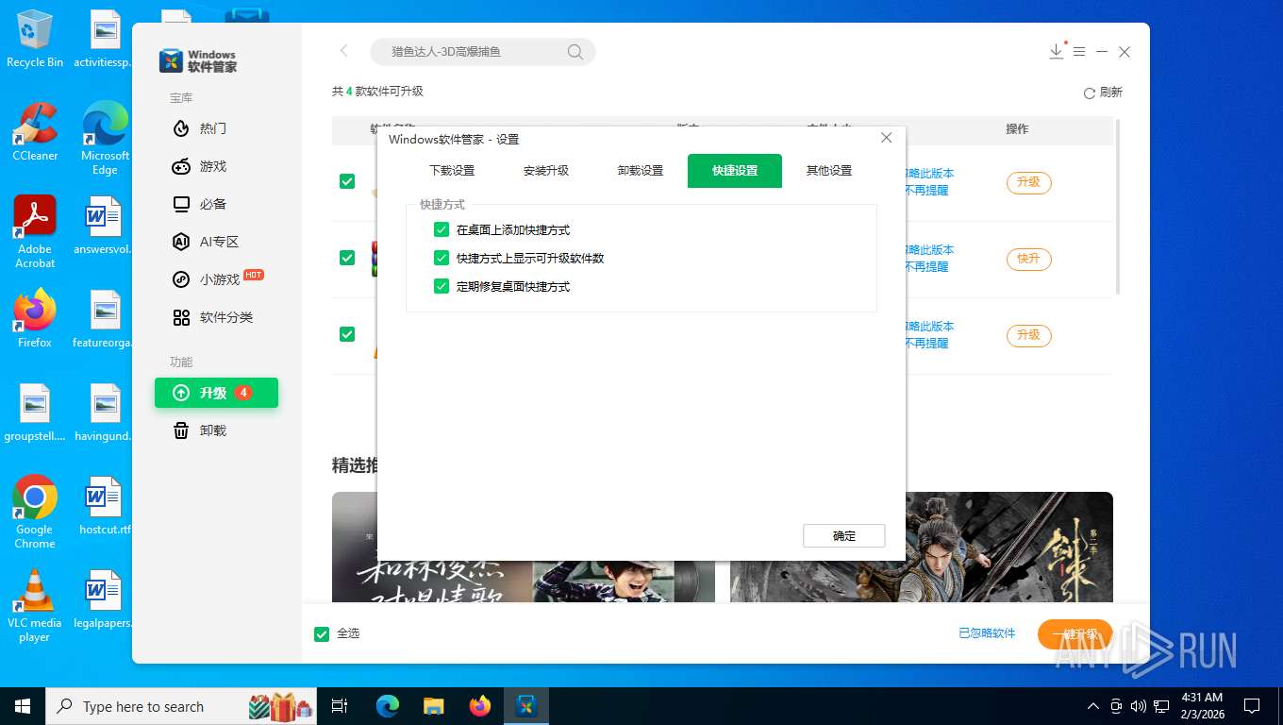Open Microsoft Edge desktop shortcut
This screenshot has height=725, width=1283.
(105, 139)
